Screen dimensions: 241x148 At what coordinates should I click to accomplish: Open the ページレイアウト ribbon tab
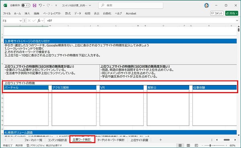click(52, 14)
